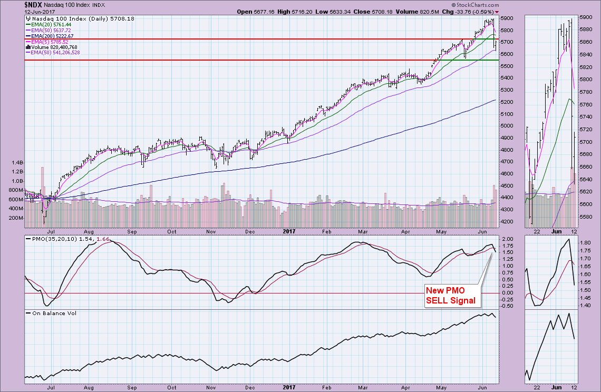Click the 800M volume scale label
601x392 pixels.
click(16, 190)
